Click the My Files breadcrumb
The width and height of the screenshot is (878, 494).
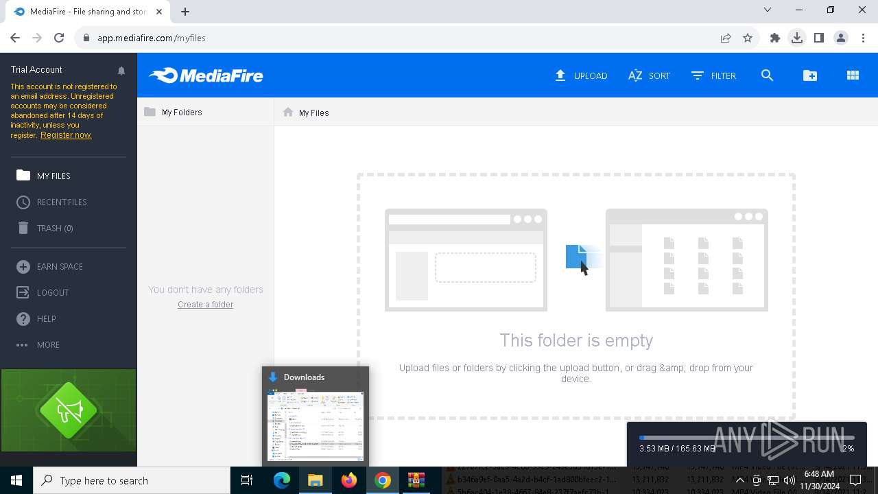[313, 113]
